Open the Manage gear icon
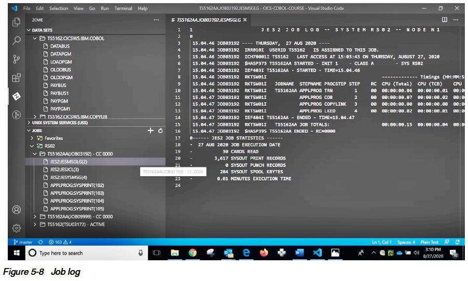468x281 pixels. click(16, 228)
